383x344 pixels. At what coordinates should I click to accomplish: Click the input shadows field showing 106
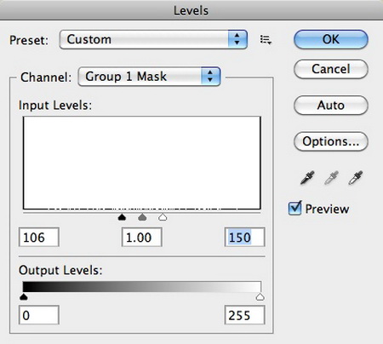(x=39, y=237)
